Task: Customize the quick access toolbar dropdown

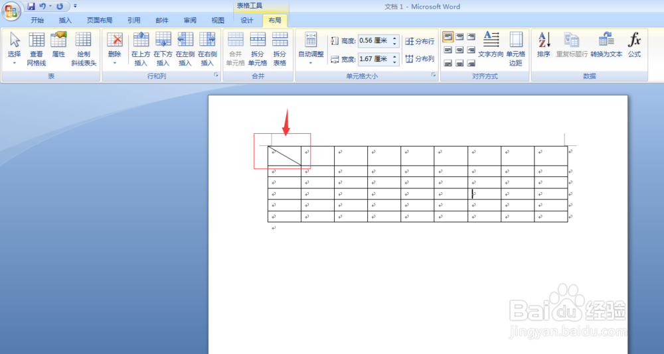Action: pos(75,7)
